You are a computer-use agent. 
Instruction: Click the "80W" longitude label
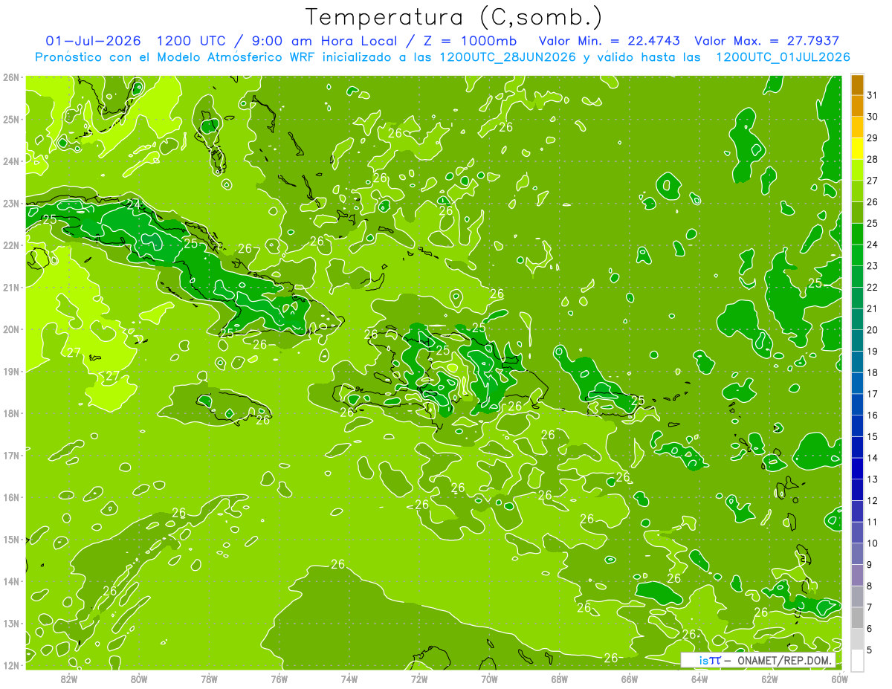[138, 679]
